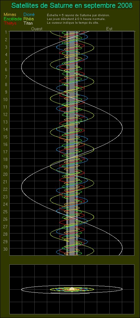
Task: Click the gray Saturn band in the chart
Action: pyautogui.click(x=72, y=143)
